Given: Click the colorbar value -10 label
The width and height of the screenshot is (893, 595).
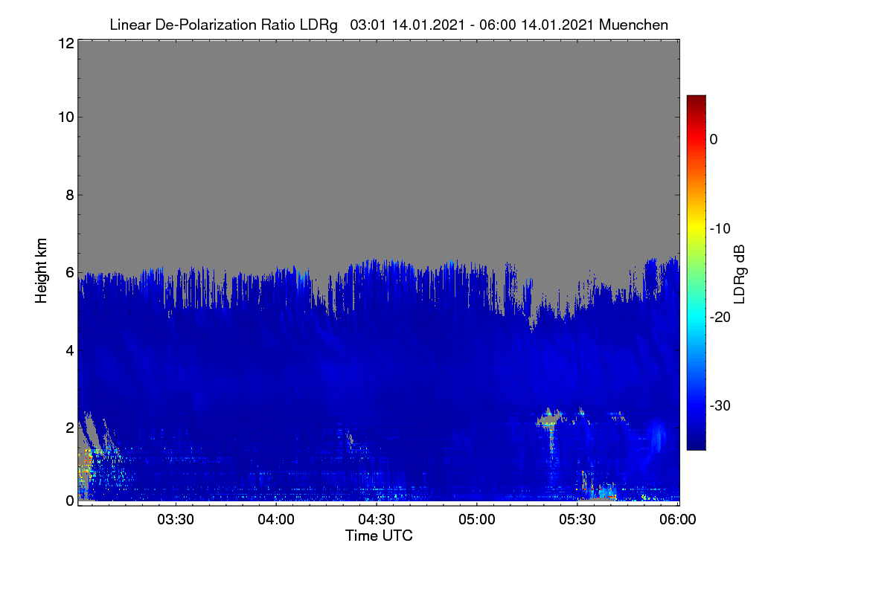Looking at the screenshot, I should pos(719,228).
